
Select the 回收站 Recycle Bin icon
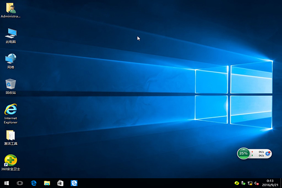click(10, 85)
